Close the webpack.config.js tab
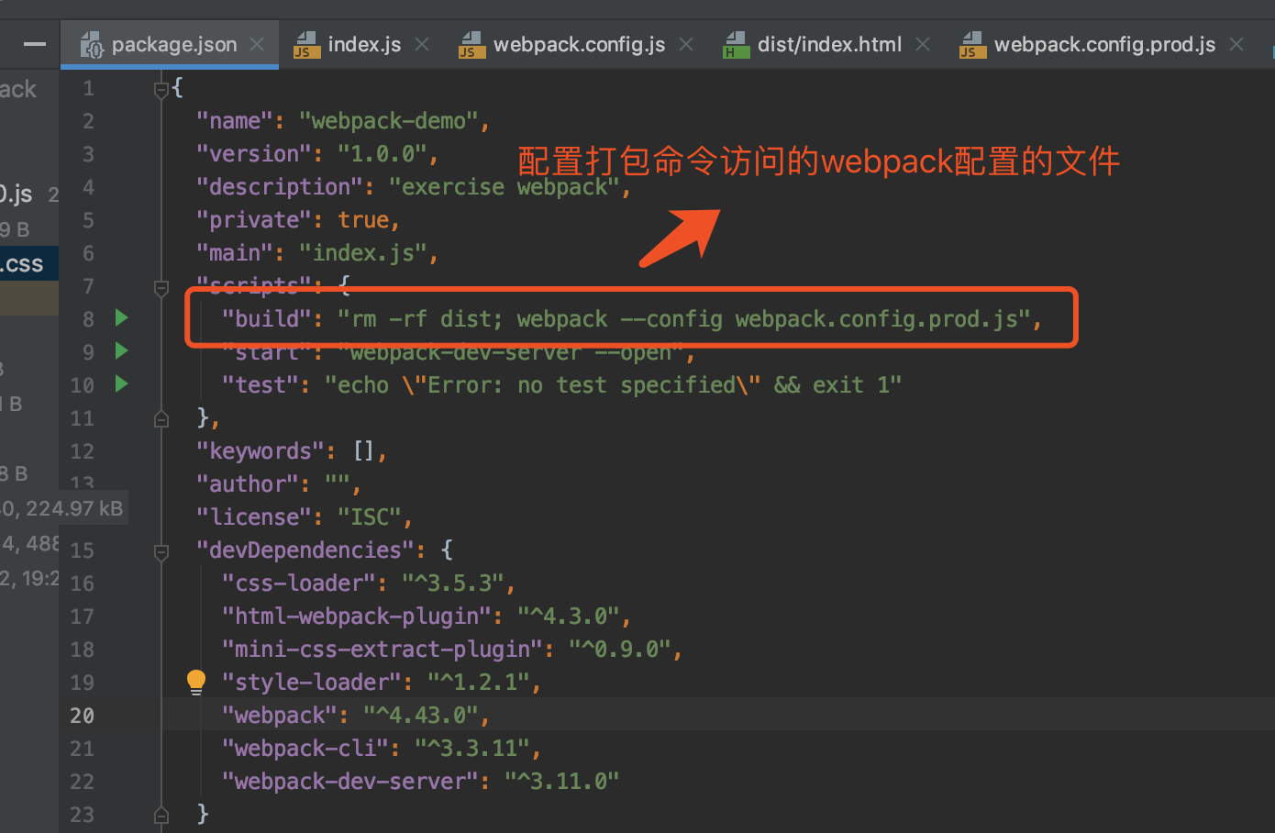Screen dimensions: 1275x833 coord(686,44)
